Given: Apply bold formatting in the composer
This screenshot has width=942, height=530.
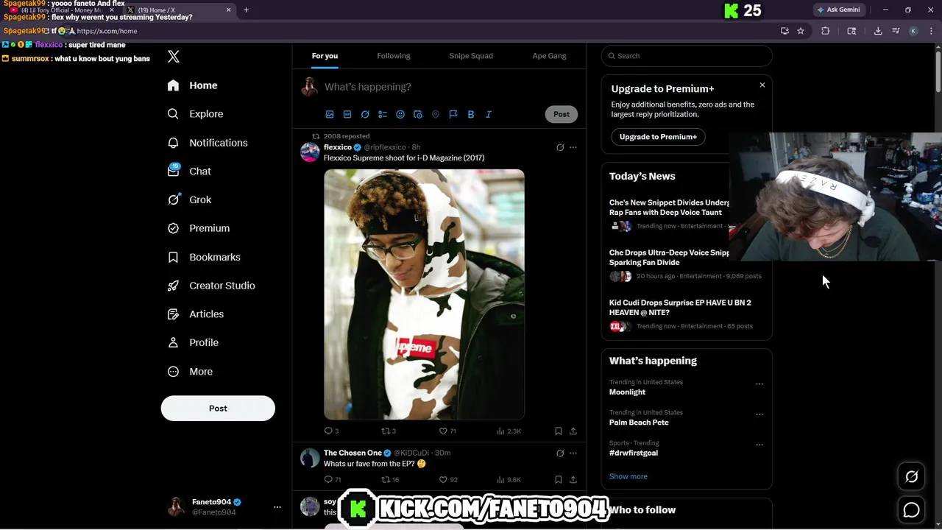Looking at the screenshot, I should point(471,114).
